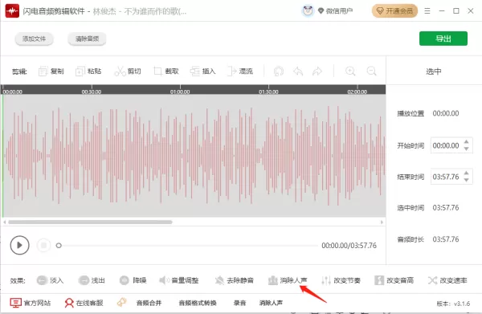Increase 开始时间 with up stepper arrow
This screenshot has height=314, width=482.
[466, 141]
